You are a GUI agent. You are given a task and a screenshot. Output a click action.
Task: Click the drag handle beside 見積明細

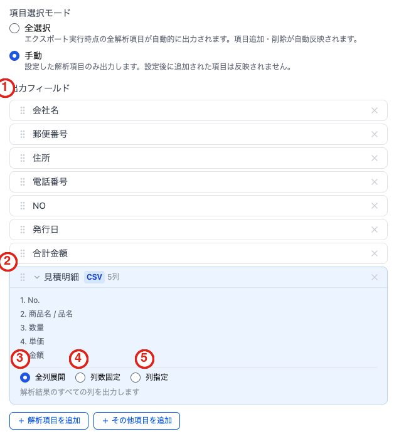pos(23,277)
